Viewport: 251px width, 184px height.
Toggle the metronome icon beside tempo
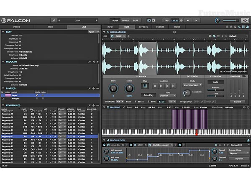[x=182, y=20]
